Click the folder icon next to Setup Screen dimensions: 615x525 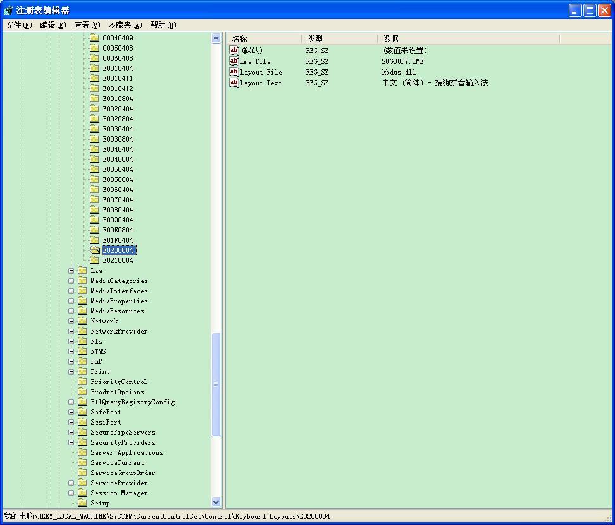click(x=84, y=503)
